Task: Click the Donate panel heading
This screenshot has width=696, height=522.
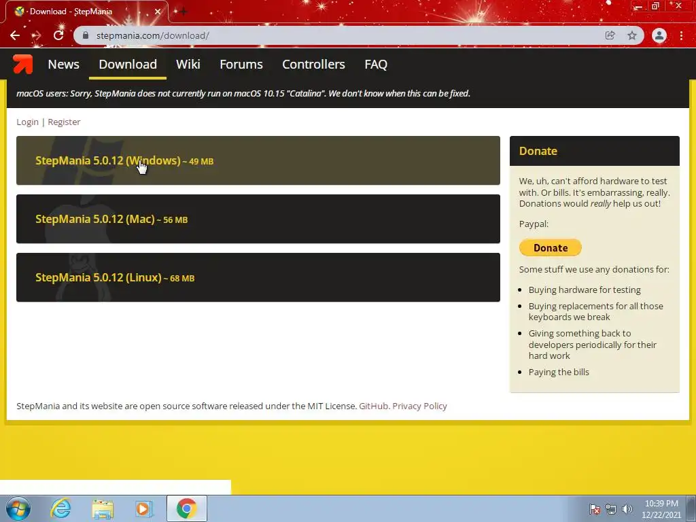Action: (x=538, y=151)
